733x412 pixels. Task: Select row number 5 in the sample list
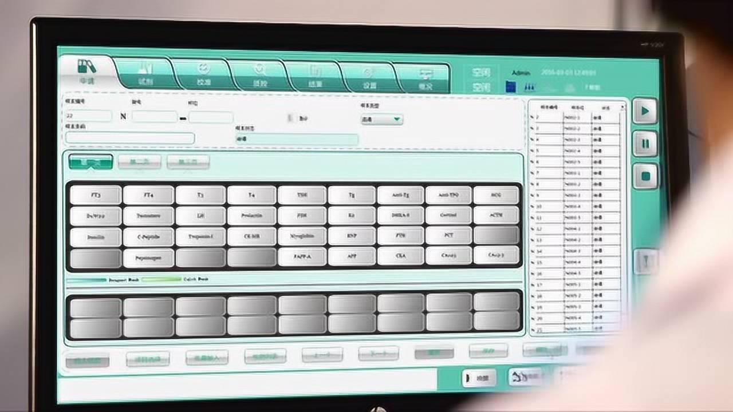point(575,151)
